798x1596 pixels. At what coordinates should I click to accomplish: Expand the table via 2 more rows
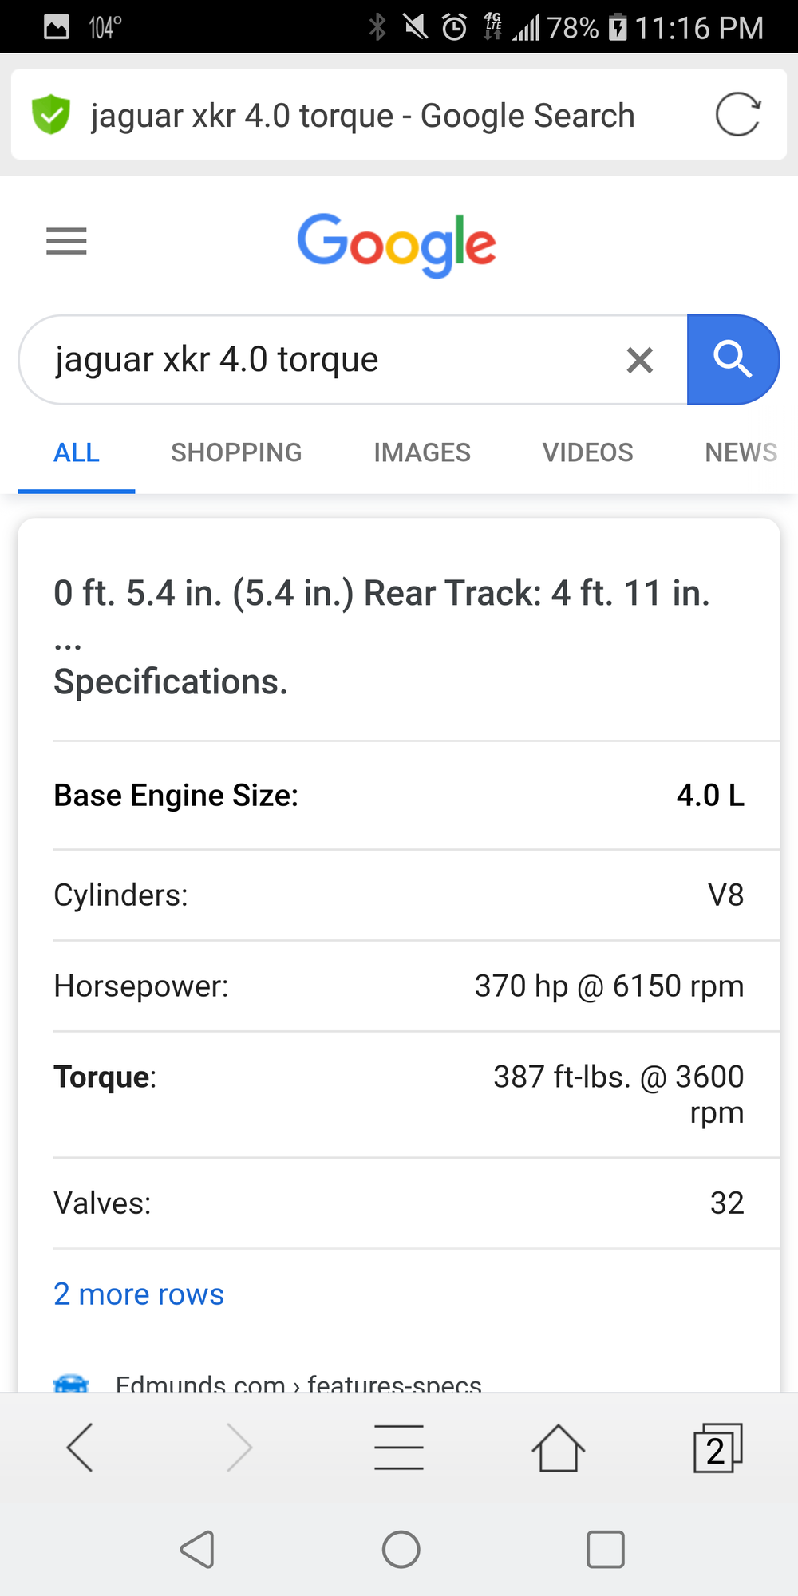(x=139, y=1294)
